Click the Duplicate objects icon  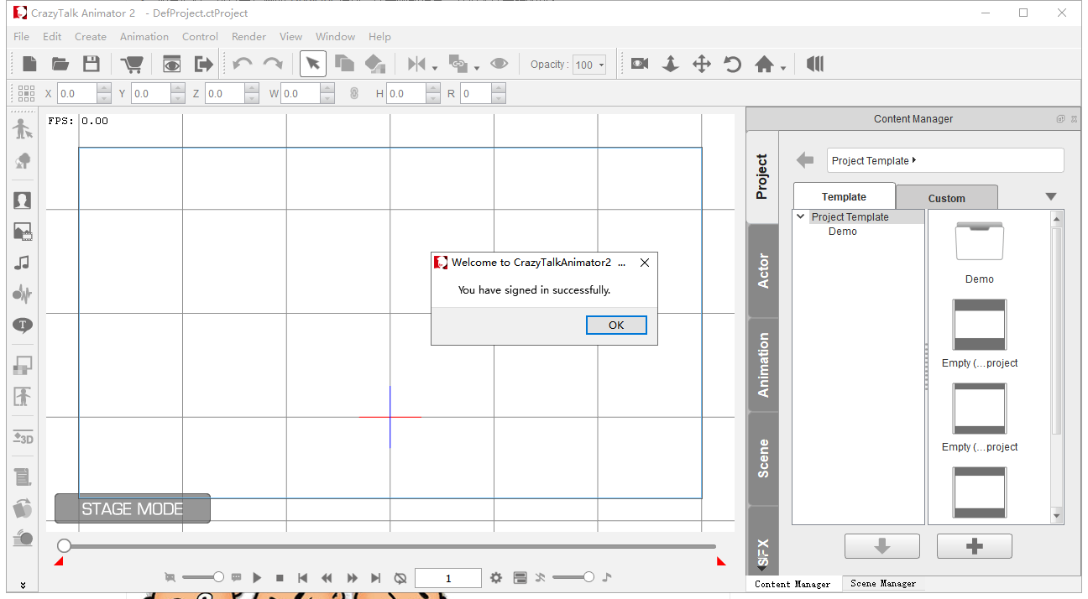tap(344, 65)
